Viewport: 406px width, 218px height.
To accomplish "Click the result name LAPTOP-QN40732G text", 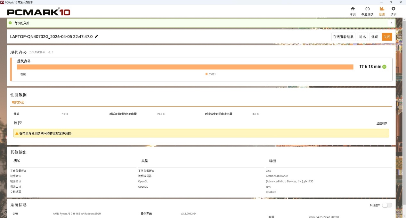I will (x=51, y=36).
